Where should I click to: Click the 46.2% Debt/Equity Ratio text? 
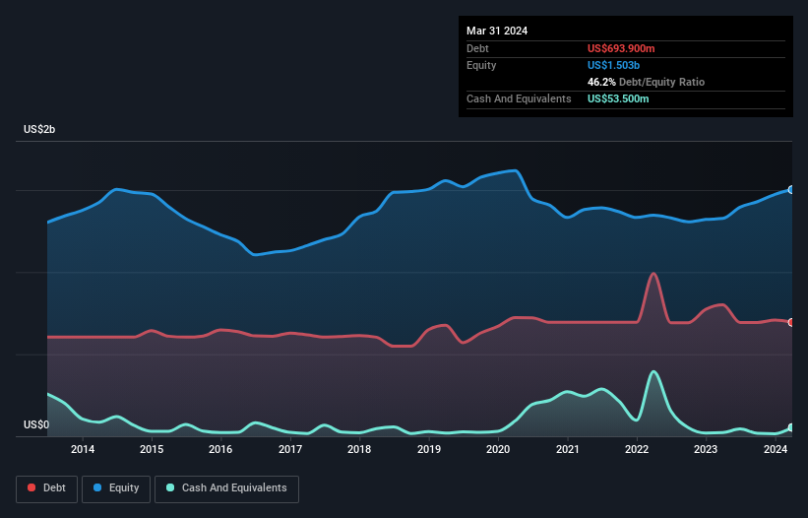tap(646, 82)
